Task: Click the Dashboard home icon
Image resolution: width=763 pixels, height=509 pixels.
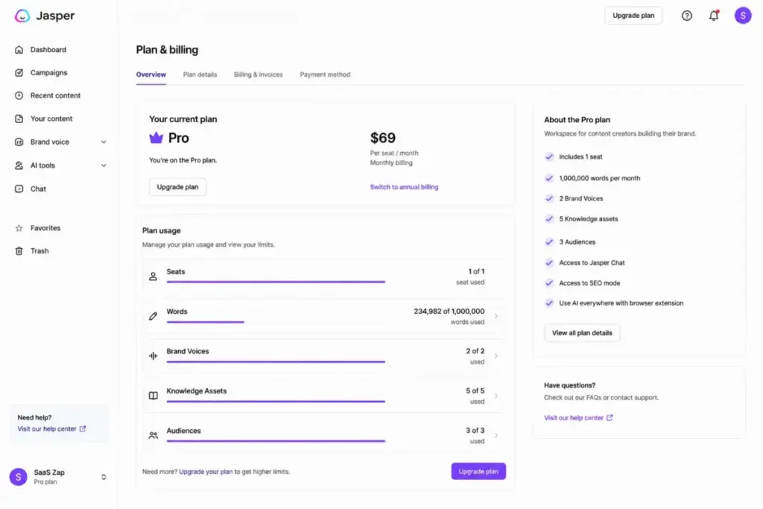Action: pyautogui.click(x=19, y=50)
